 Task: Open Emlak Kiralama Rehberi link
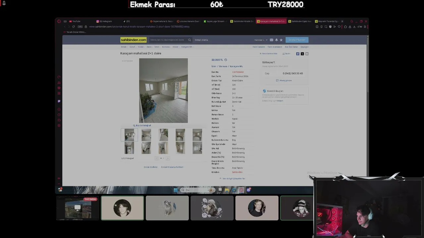172,167
